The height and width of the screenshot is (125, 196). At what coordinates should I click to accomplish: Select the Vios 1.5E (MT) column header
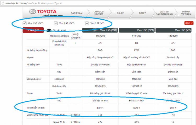pos(174,30)
